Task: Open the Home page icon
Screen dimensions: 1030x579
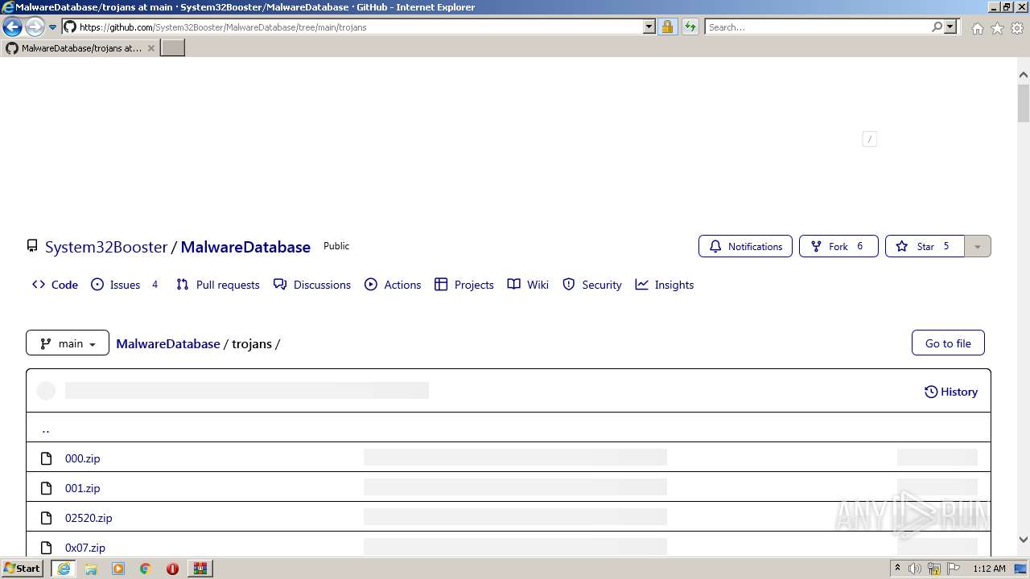Action: pos(977,28)
